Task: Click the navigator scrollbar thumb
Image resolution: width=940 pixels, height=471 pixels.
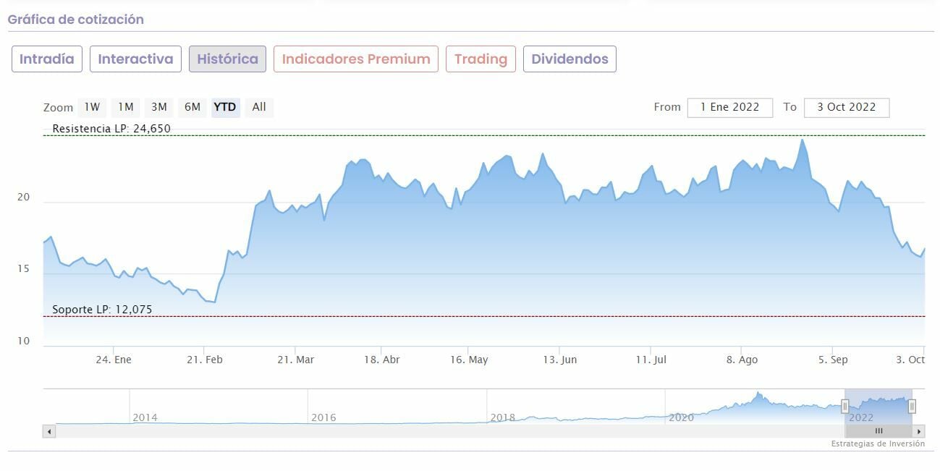Action: pyautogui.click(x=878, y=431)
